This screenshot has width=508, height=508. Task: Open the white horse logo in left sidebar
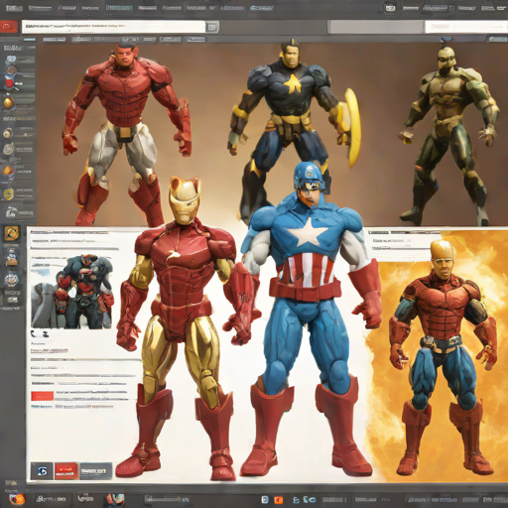[11, 212]
